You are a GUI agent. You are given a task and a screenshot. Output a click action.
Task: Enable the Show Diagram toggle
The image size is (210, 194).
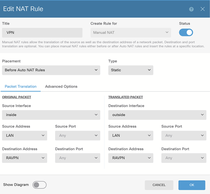[x=40, y=185]
